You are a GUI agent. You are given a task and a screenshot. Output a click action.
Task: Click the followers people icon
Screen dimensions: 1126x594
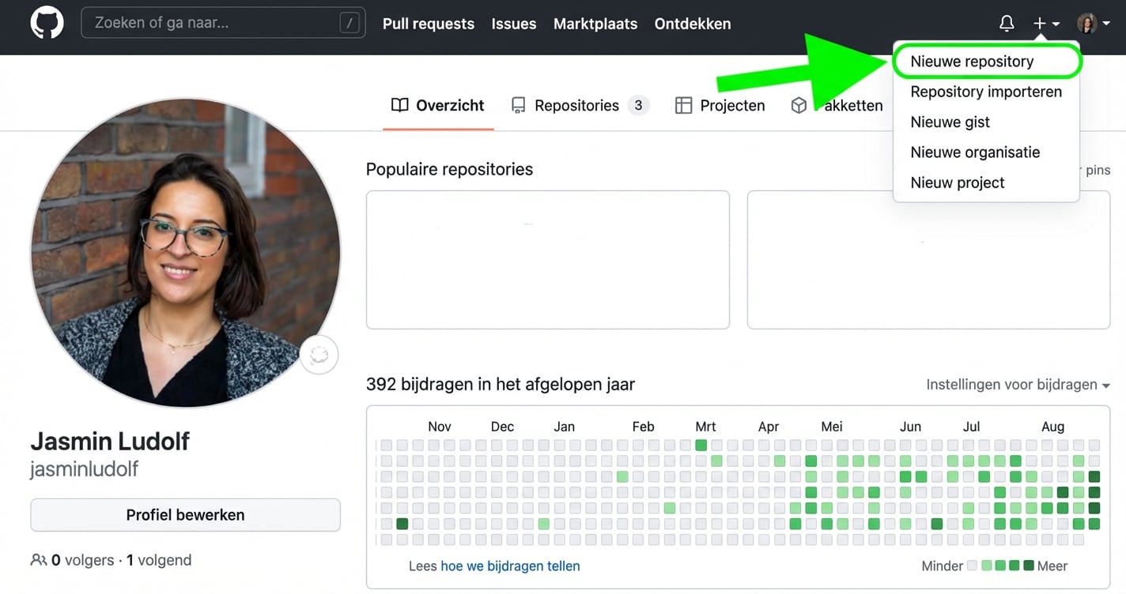coord(39,559)
